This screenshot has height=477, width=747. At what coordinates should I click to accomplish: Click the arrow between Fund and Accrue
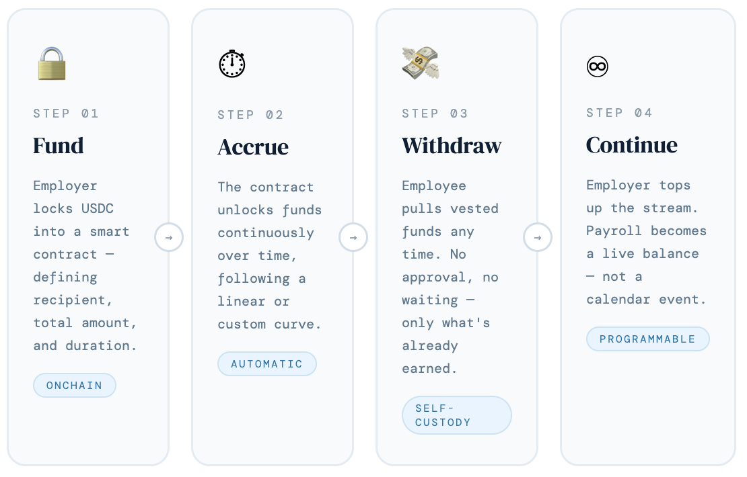click(169, 237)
